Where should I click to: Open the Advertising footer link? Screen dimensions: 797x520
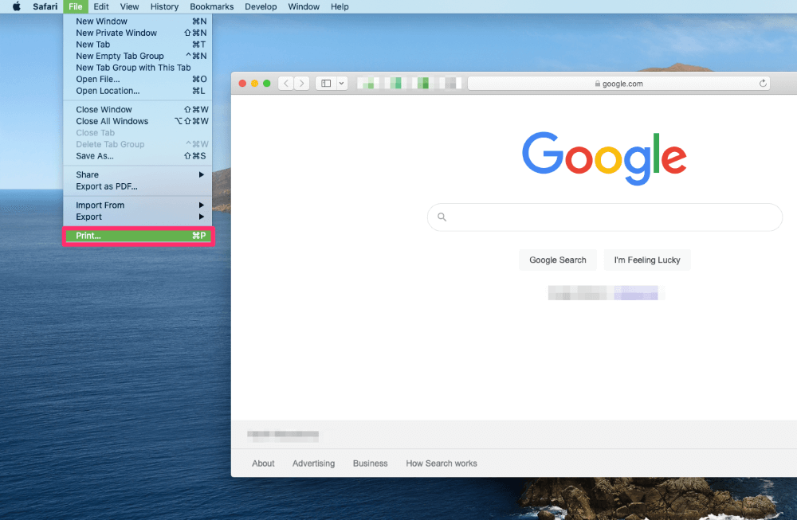[x=313, y=463]
